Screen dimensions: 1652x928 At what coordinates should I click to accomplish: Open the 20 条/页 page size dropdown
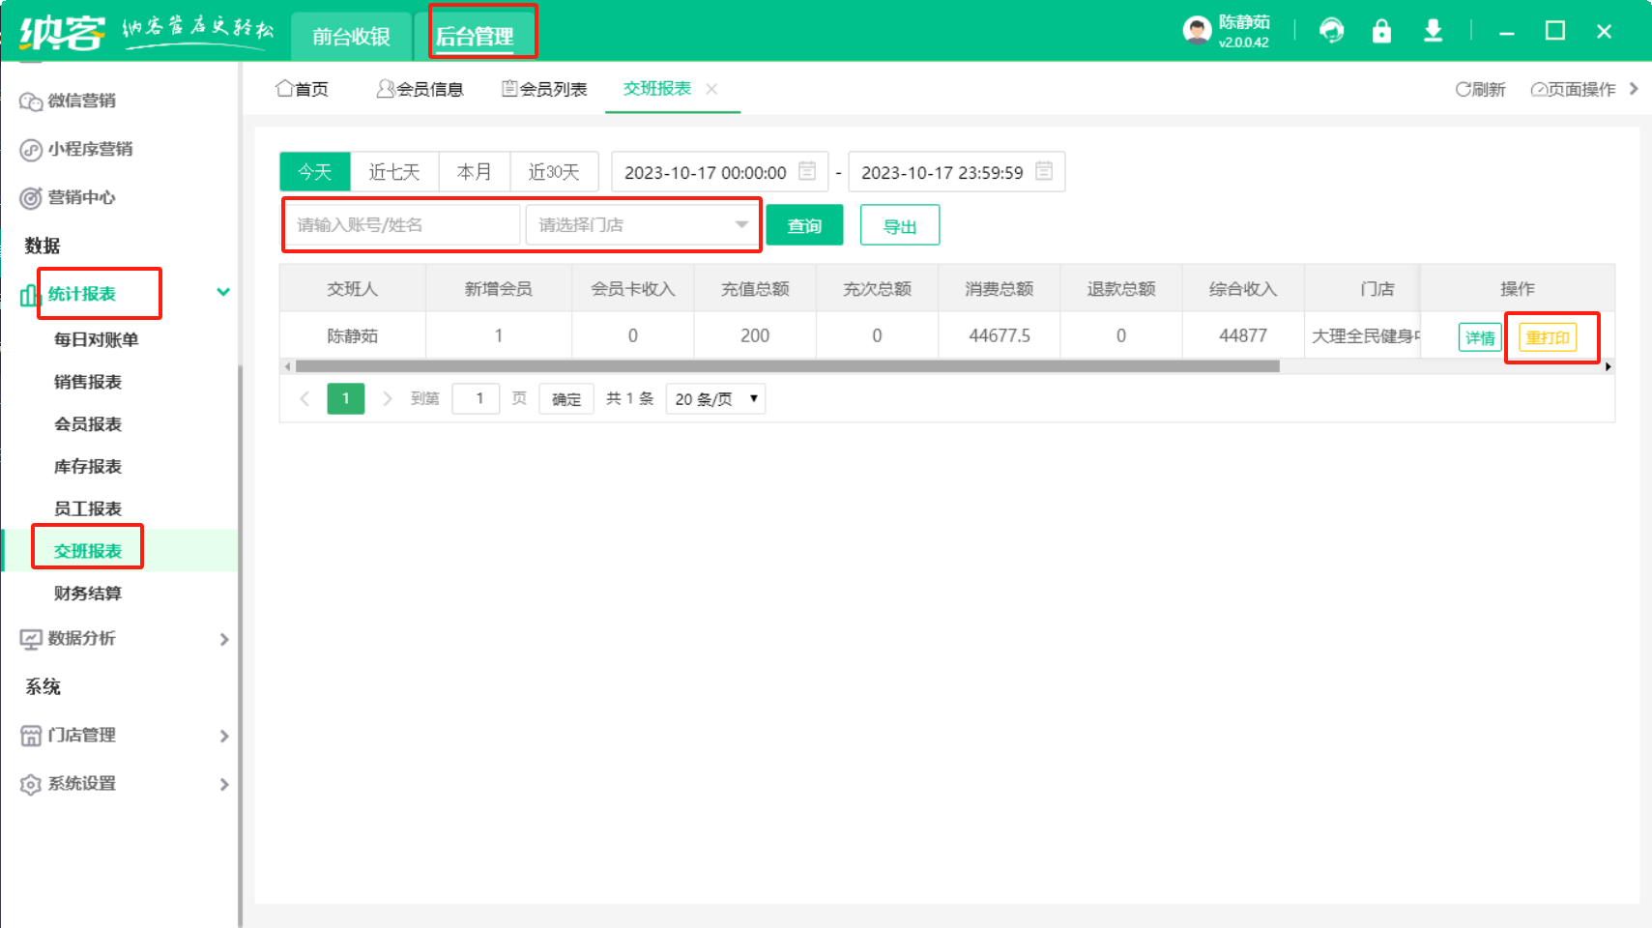point(715,399)
